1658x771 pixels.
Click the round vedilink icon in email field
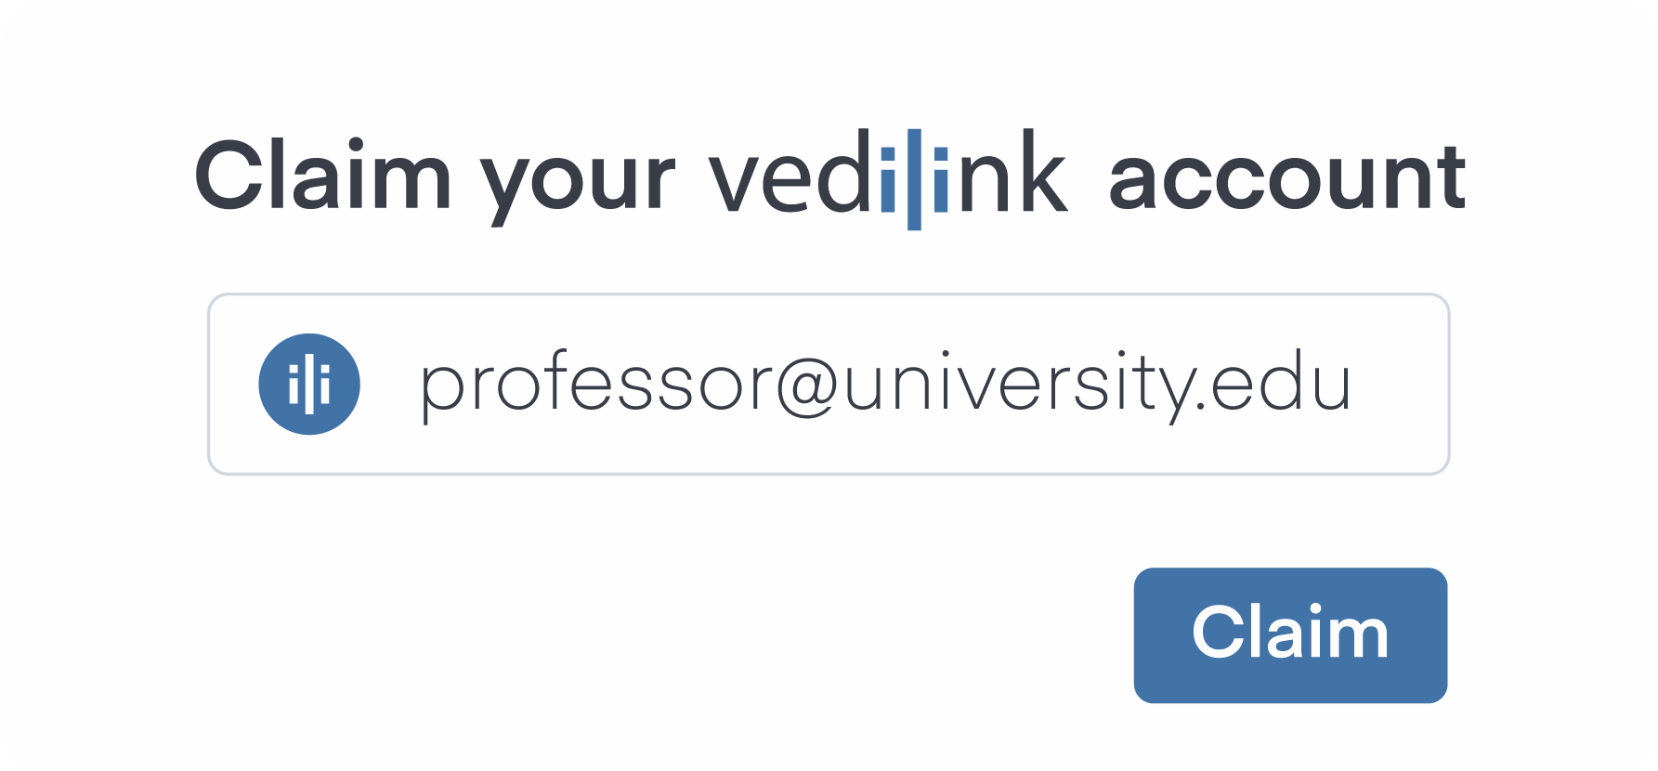309,384
